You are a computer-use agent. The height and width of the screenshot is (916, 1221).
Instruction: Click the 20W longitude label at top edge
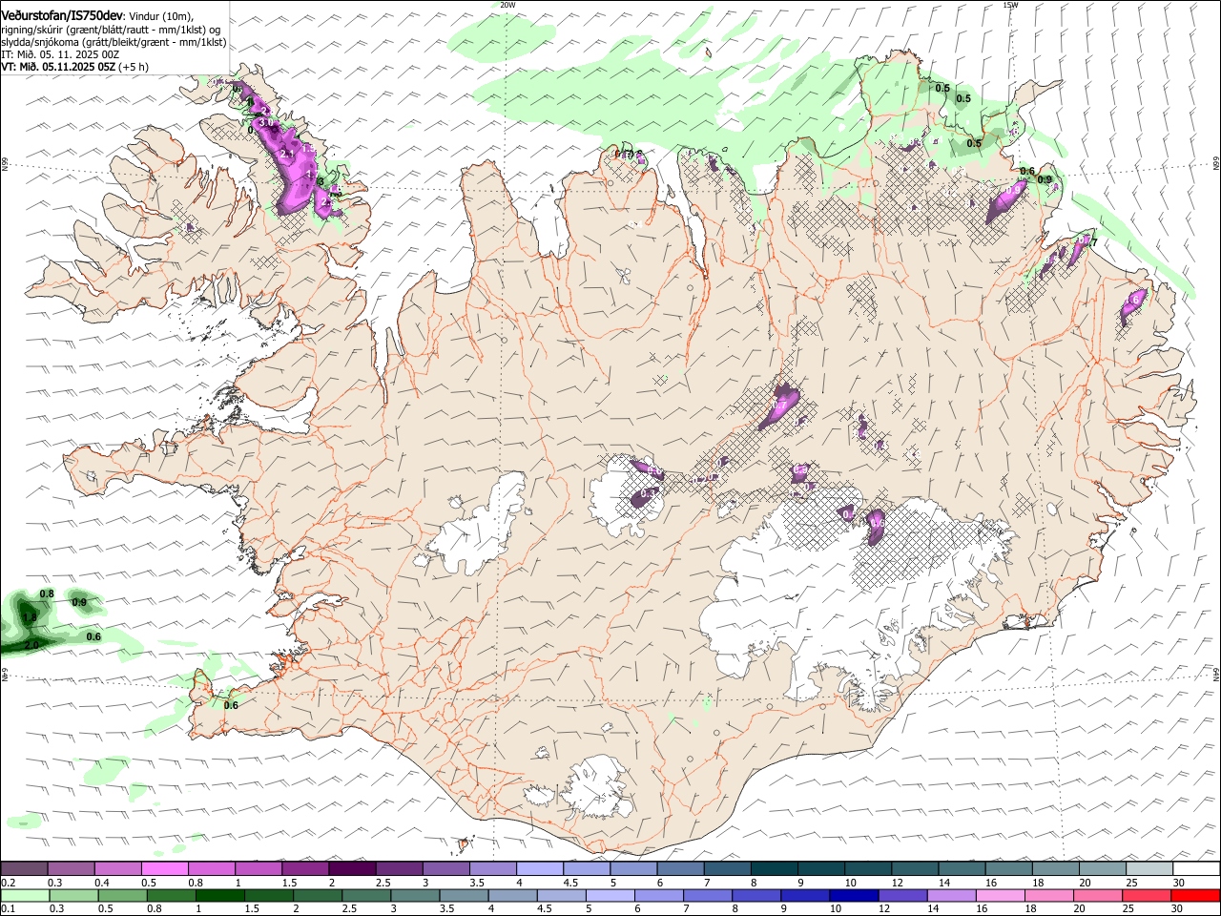507,5
